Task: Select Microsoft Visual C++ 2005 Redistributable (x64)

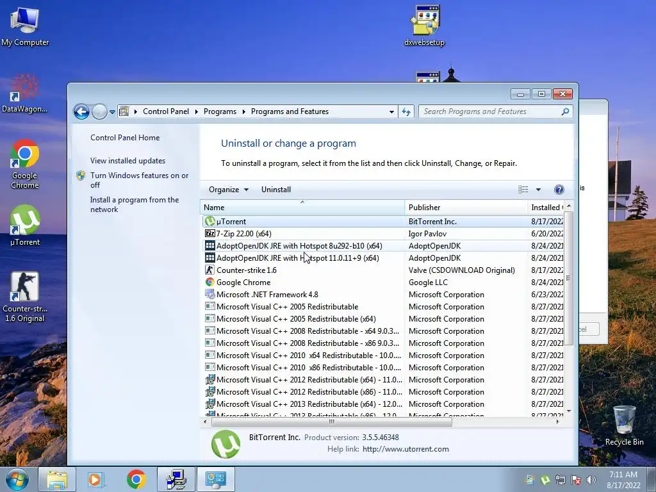Action: tap(296, 319)
